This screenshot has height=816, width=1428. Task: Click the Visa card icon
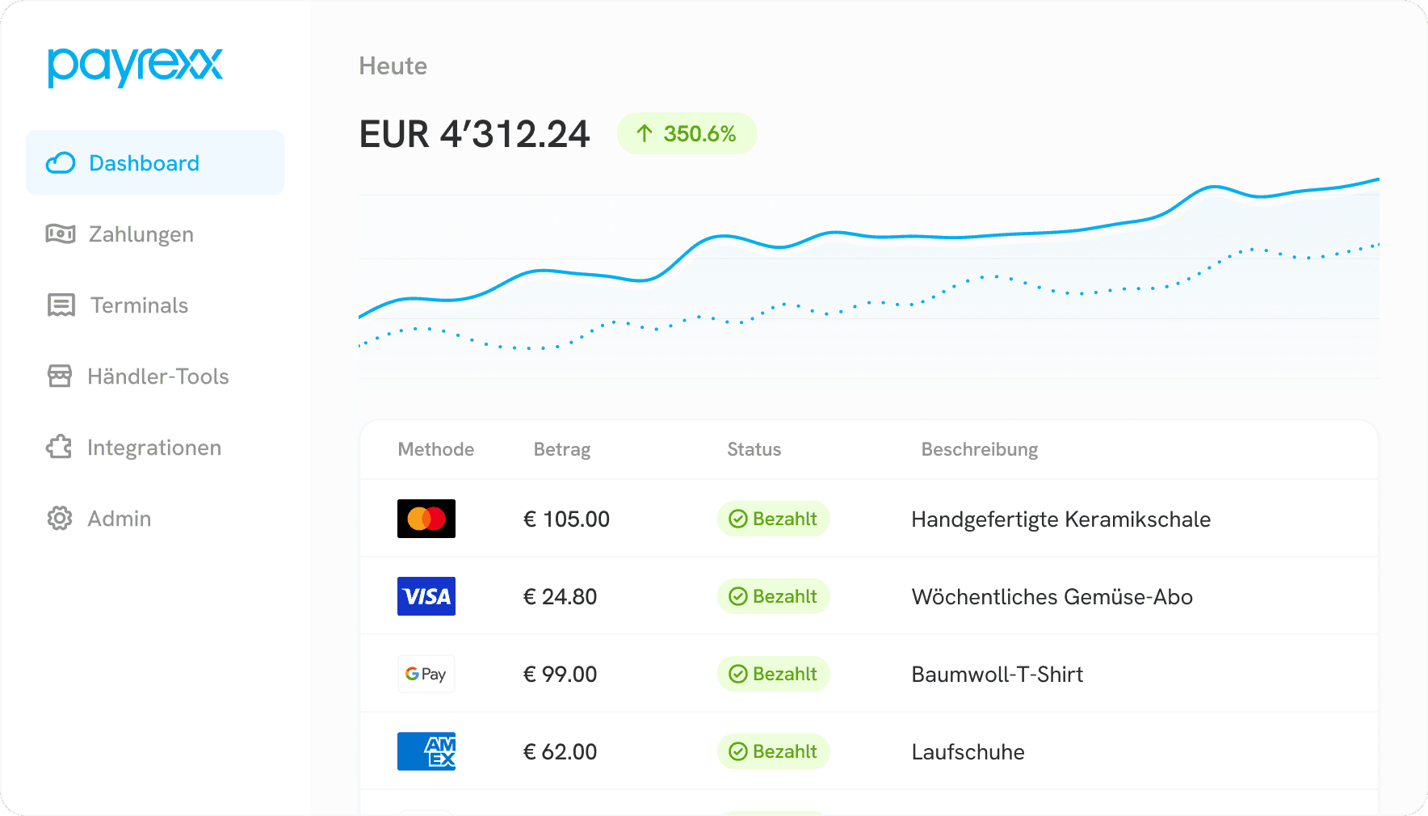click(x=426, y=596)
